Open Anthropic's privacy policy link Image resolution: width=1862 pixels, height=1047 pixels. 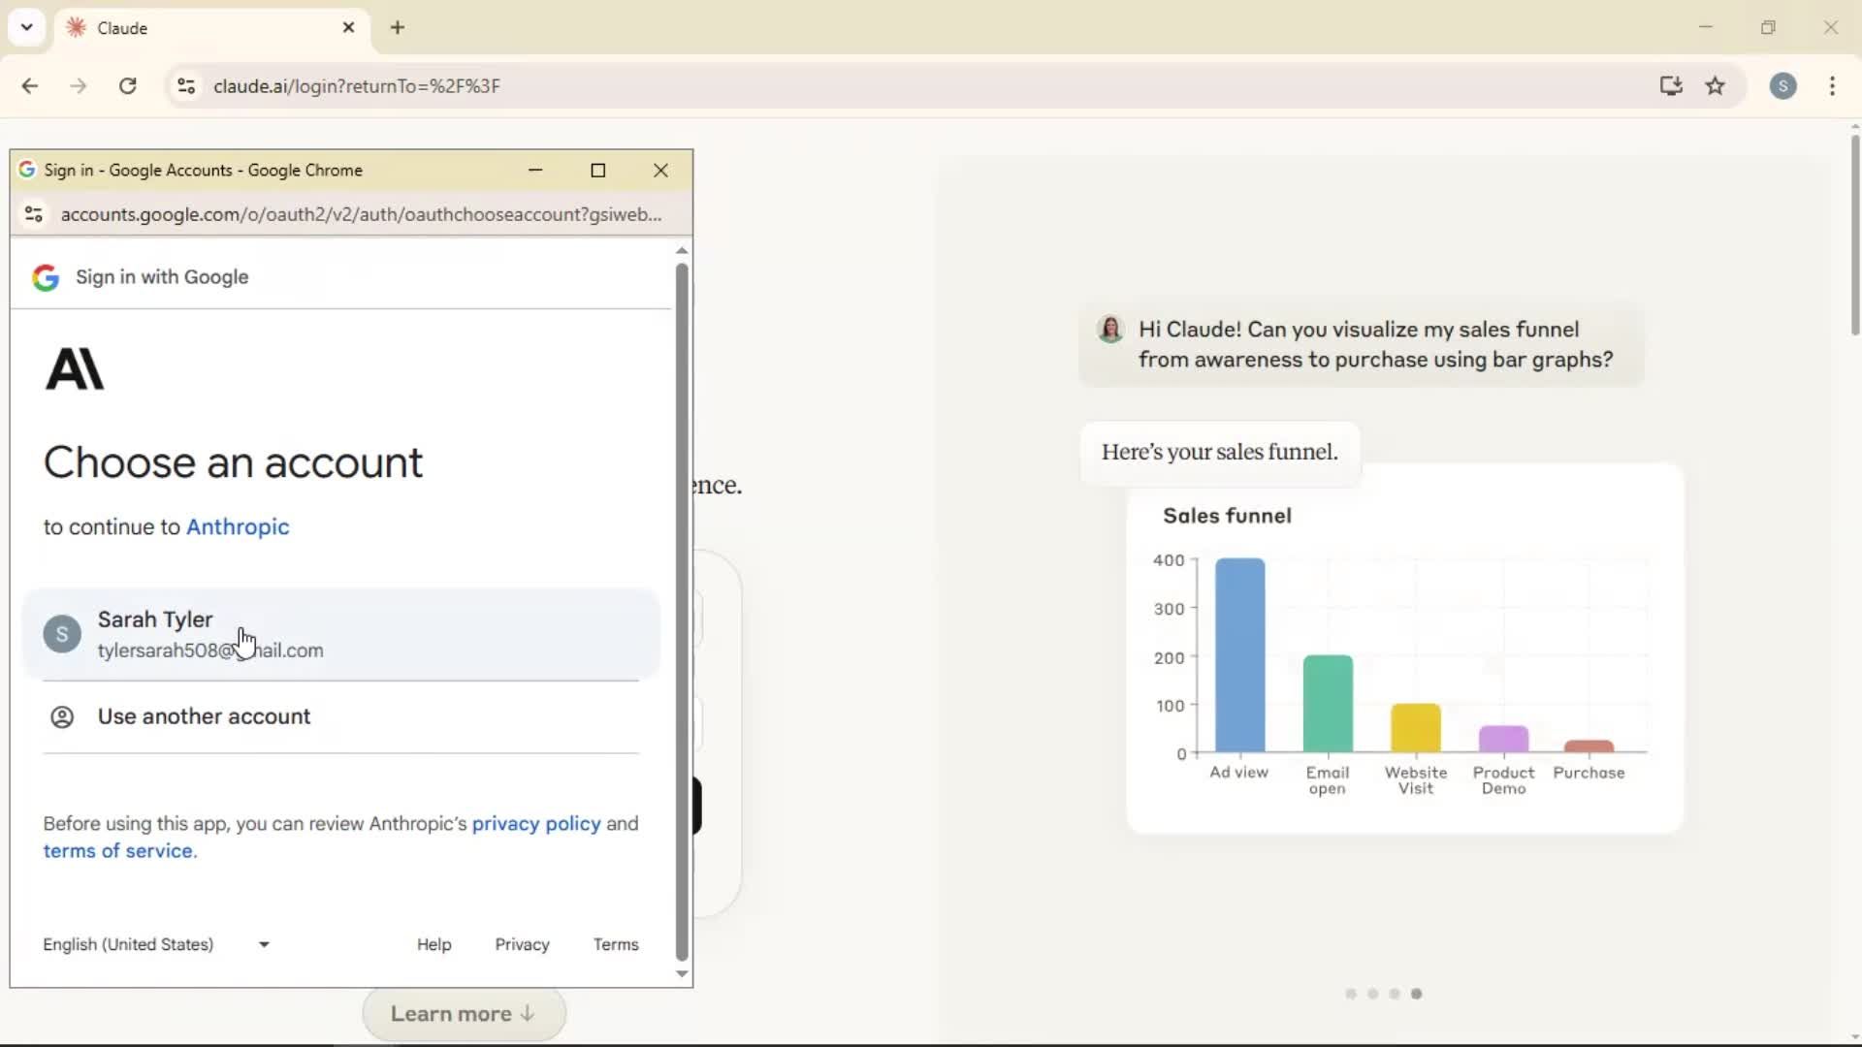pos(537,823)
